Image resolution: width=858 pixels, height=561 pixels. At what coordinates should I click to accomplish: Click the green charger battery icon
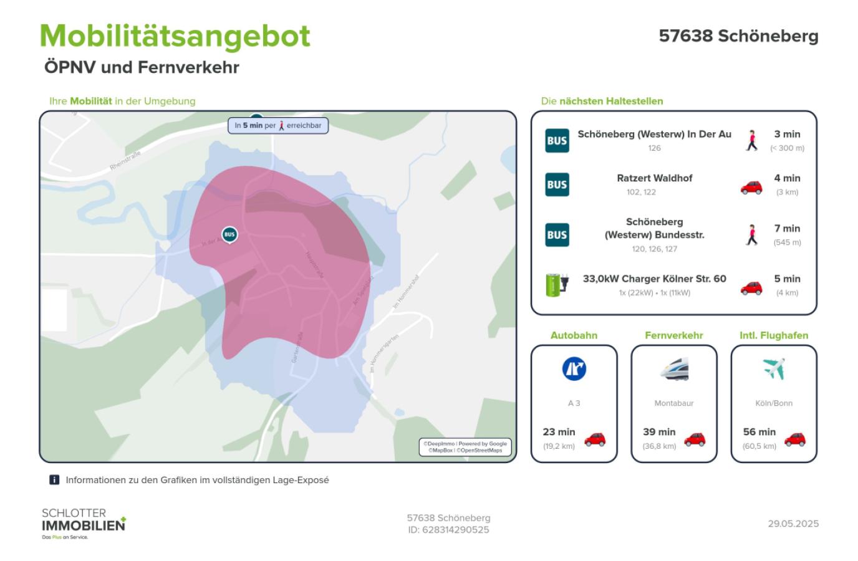click(x=556, y=285)
